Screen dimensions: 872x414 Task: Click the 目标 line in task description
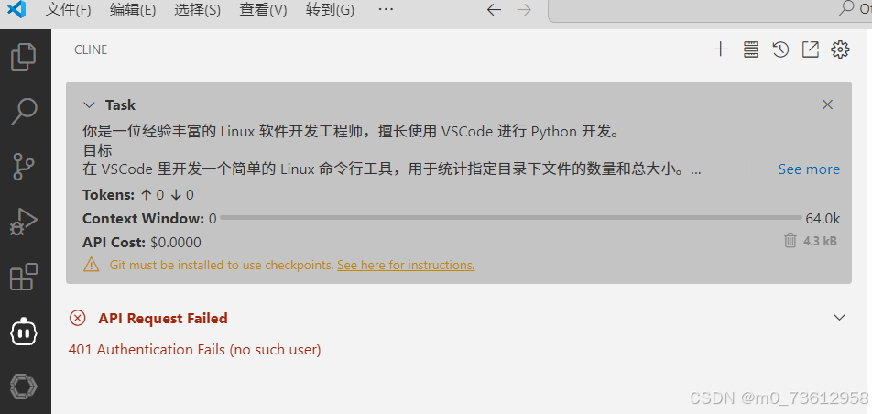pyautogui.click(x=97, y=151)
